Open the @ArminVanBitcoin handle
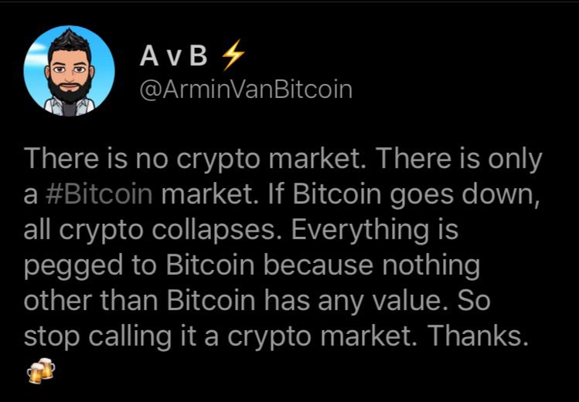Image resolution: width=579 pixels, height=402 pixels. (245, 90)
